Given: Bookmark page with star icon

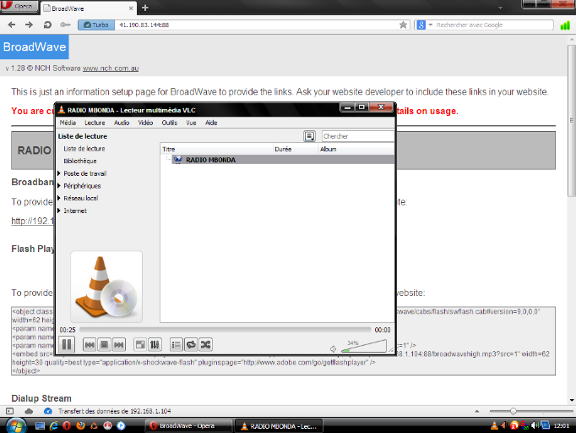Looking at the screenshot, I should [x=403, y=25].
